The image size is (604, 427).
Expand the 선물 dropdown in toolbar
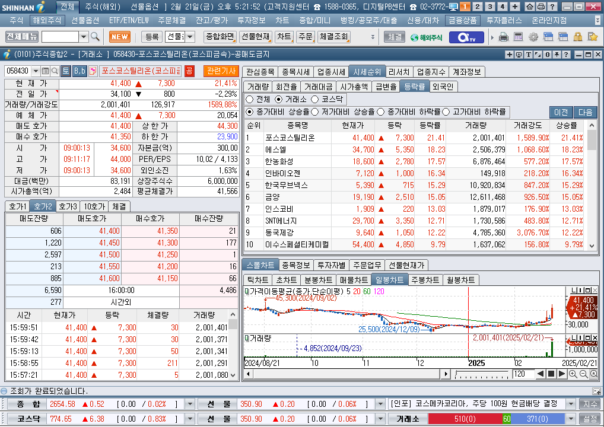[x=190, y=37]
